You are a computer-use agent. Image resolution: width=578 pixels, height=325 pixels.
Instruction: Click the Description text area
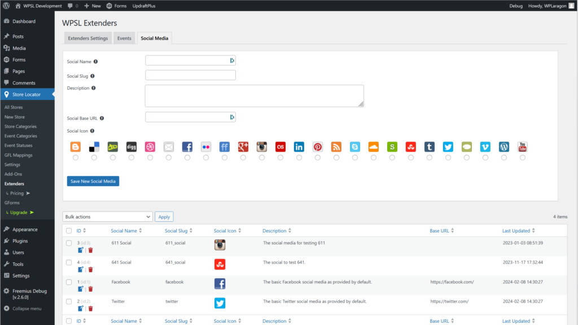(254, 96)
